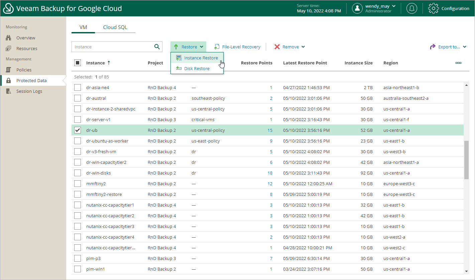Go to Session Logs in sidebar

coord(29,91)
